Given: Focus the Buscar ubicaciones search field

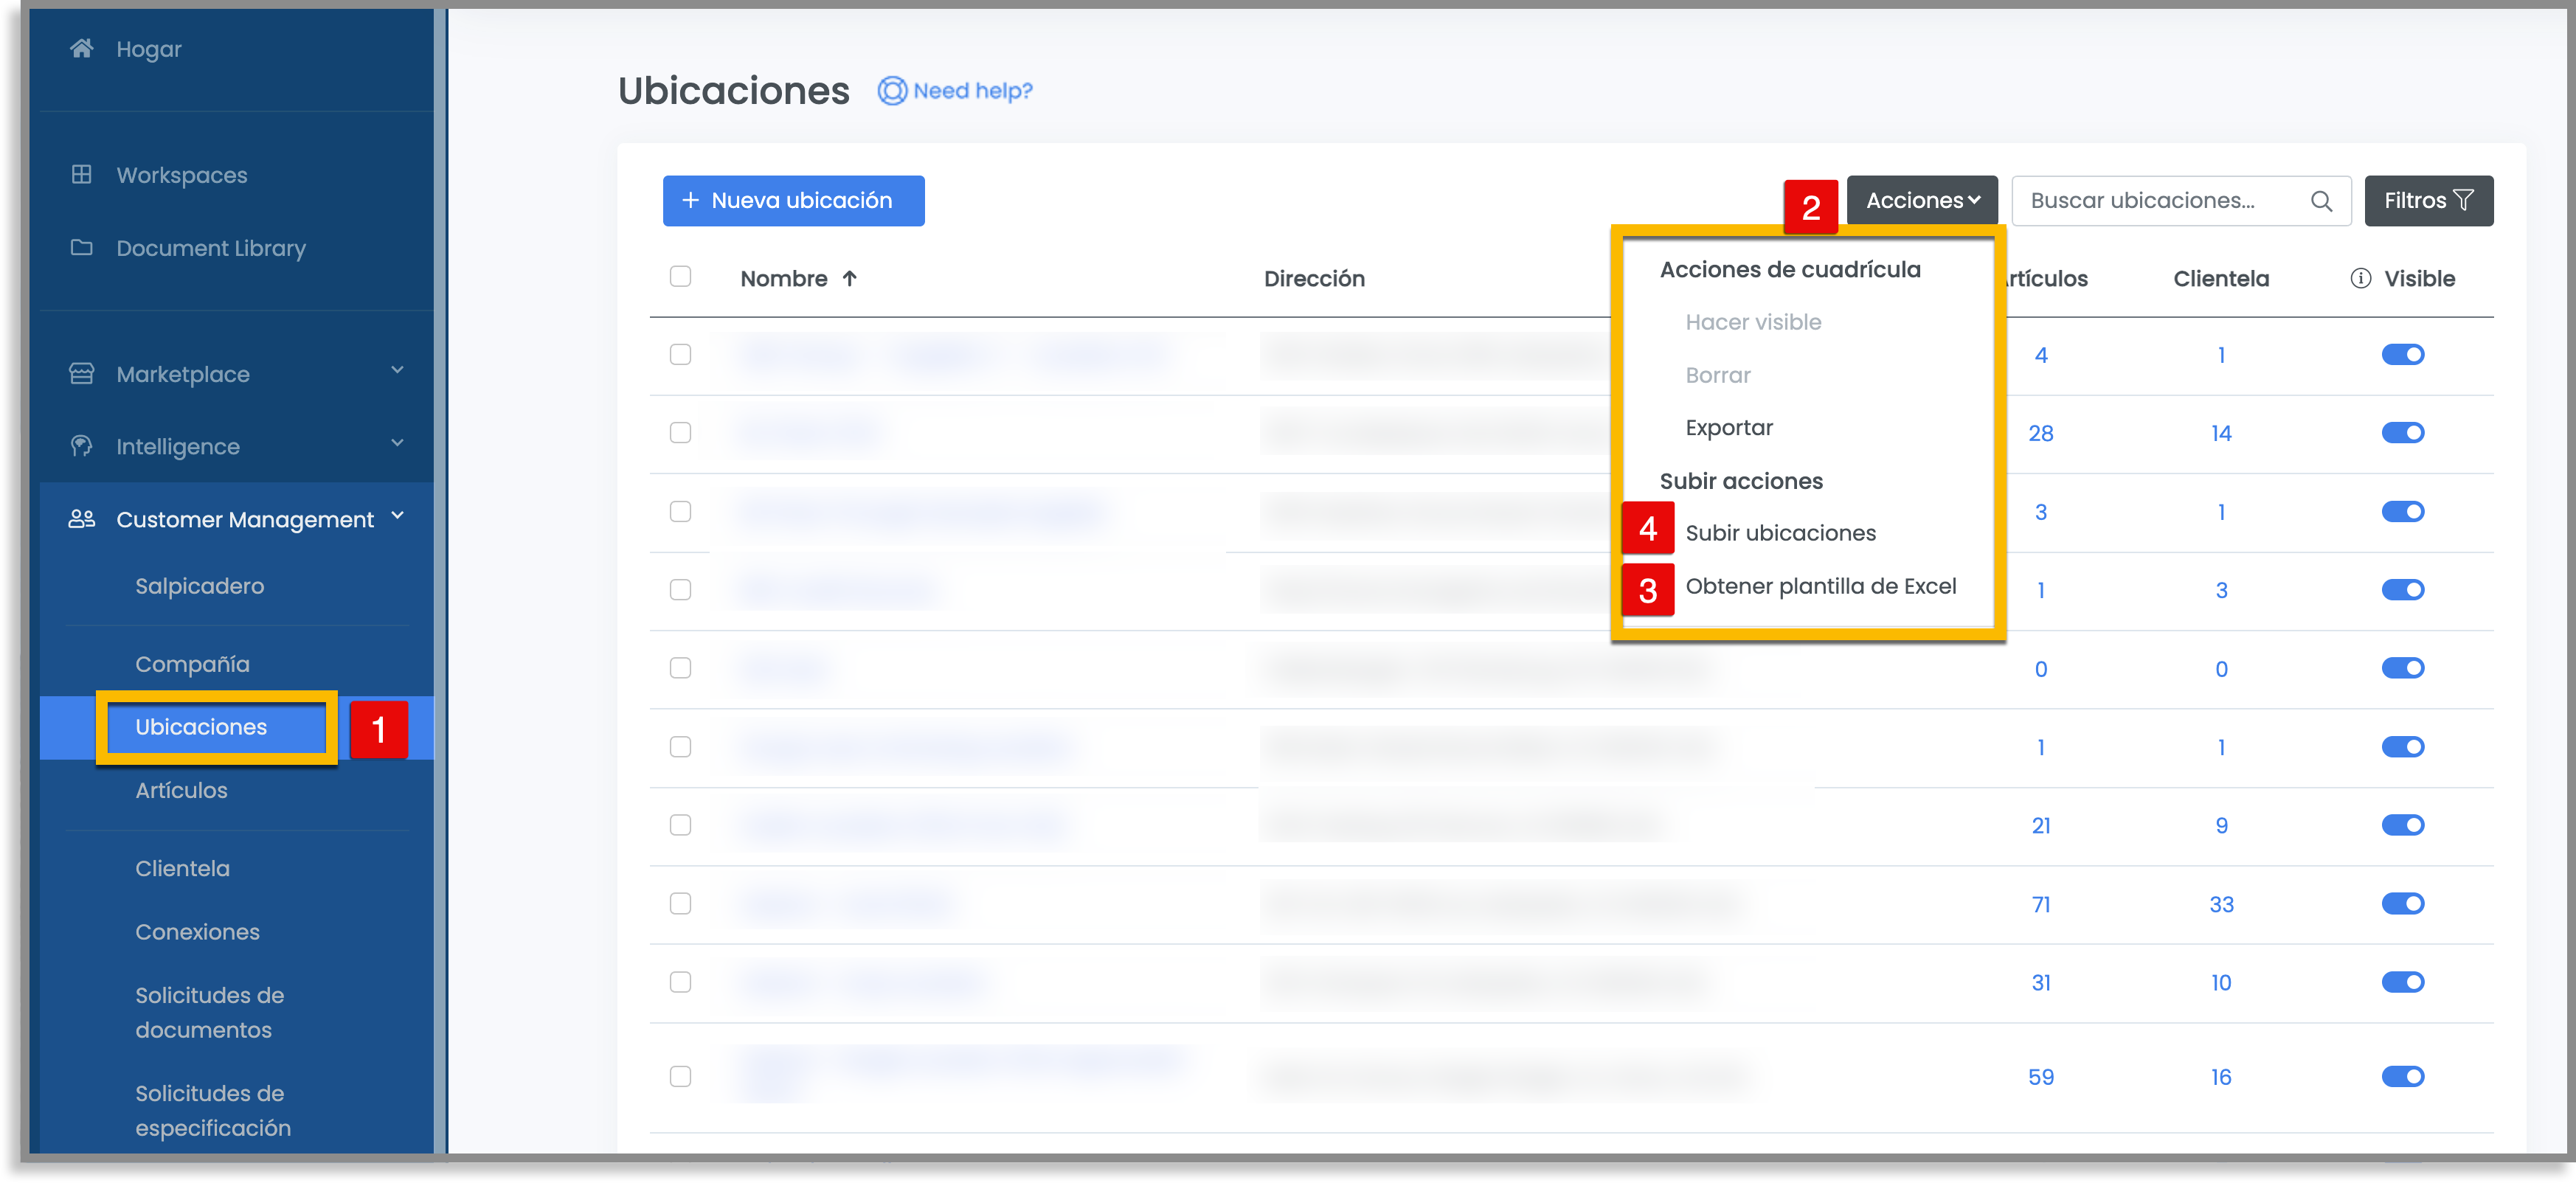Looking at the screenshot, I should [2180, 201].
